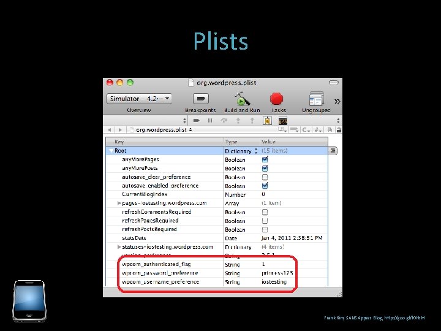
Task: Open the breakpoints popup in navigation bar
Action: pos(295,130)
